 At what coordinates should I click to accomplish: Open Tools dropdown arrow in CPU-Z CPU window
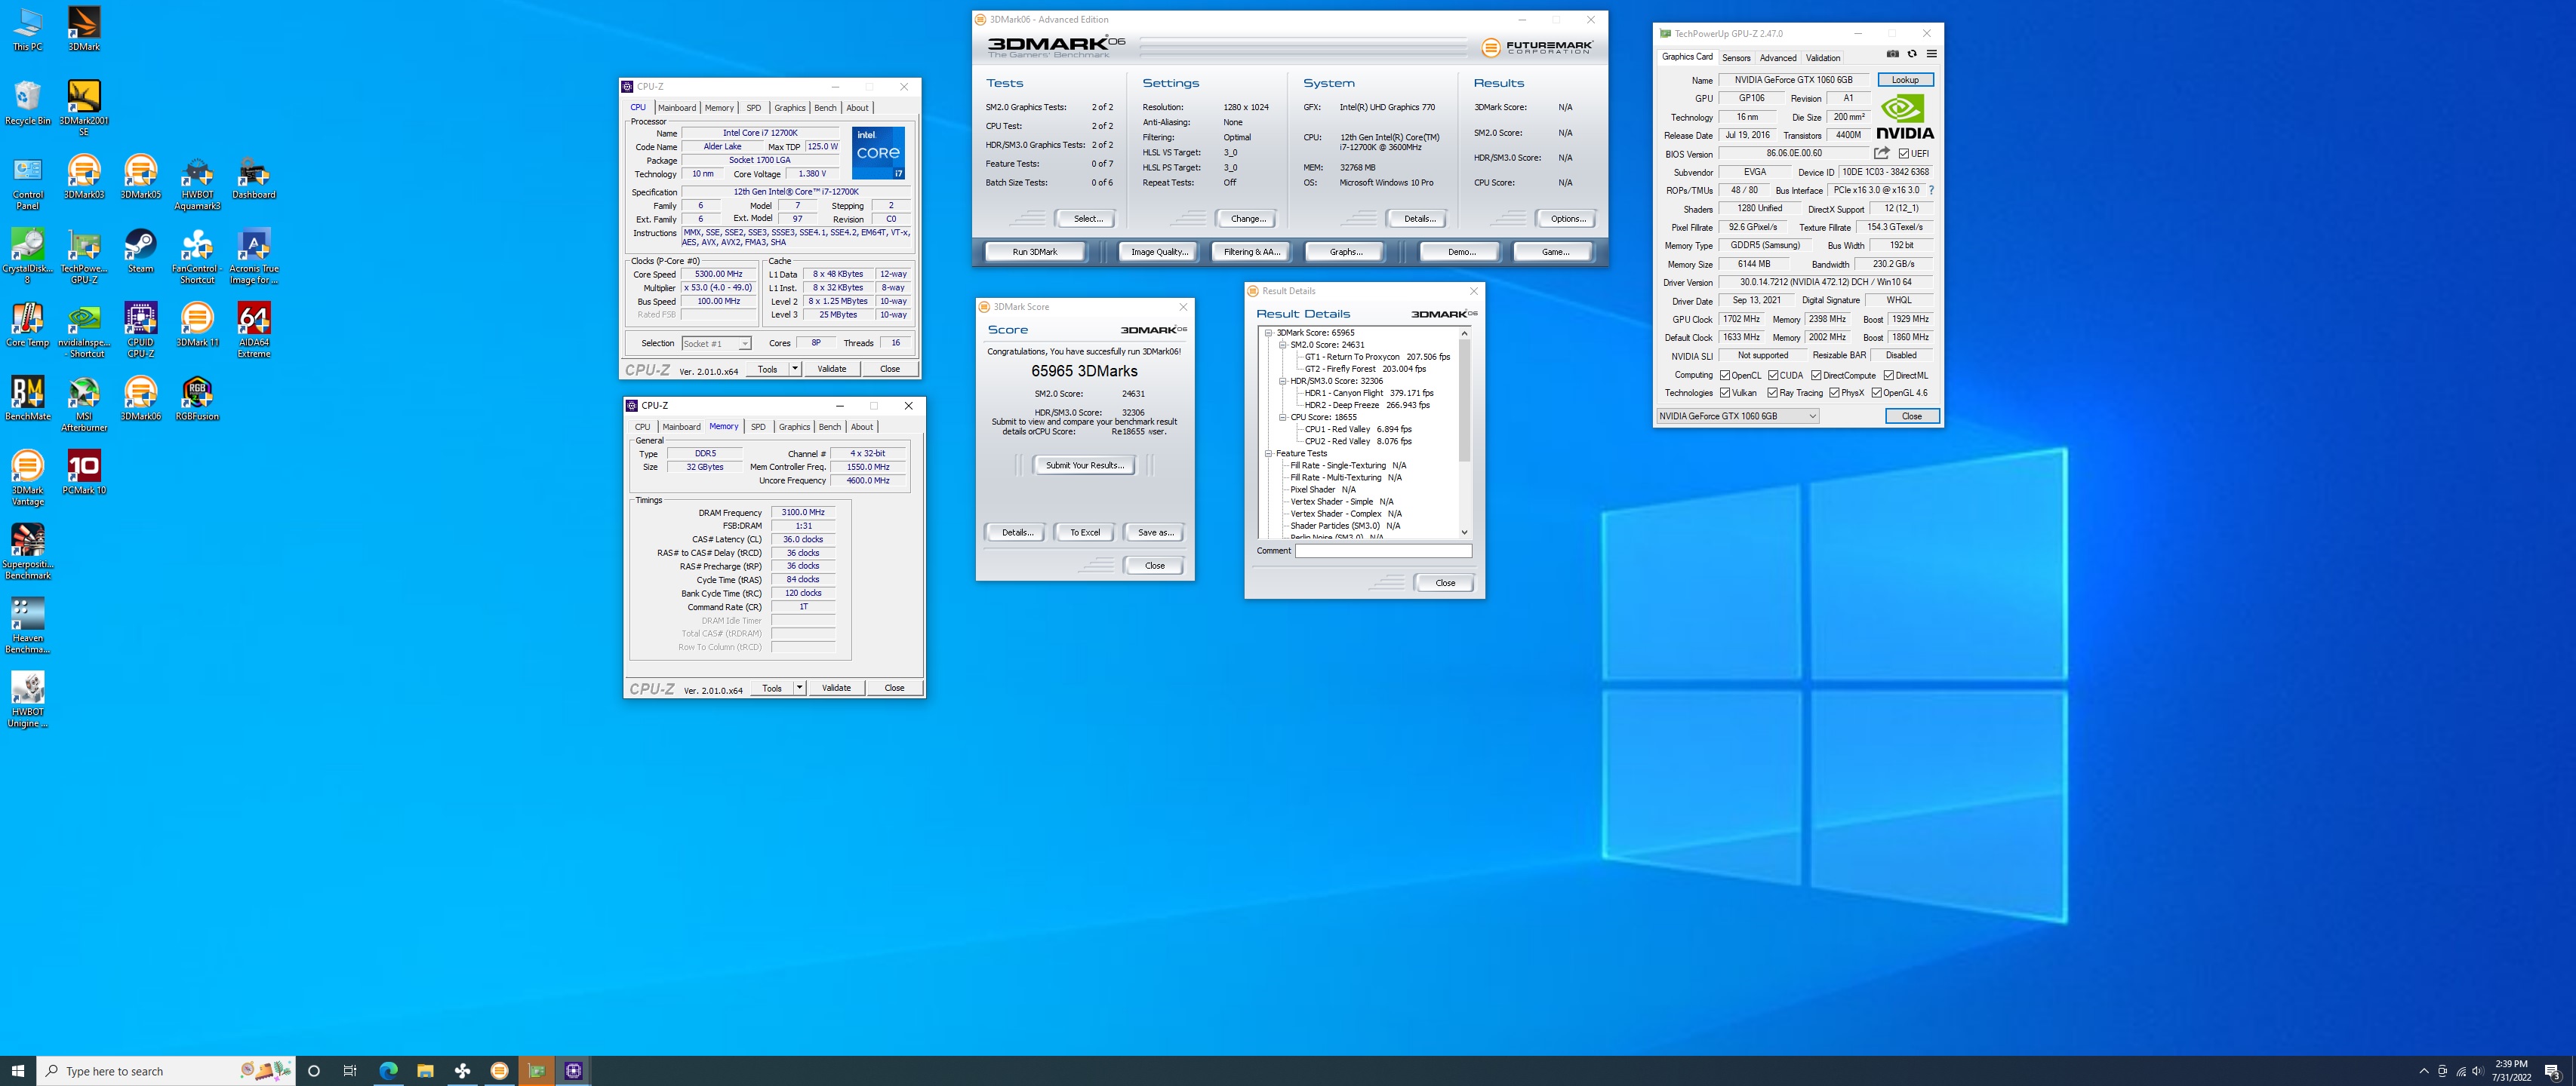[x=795, y=369]
